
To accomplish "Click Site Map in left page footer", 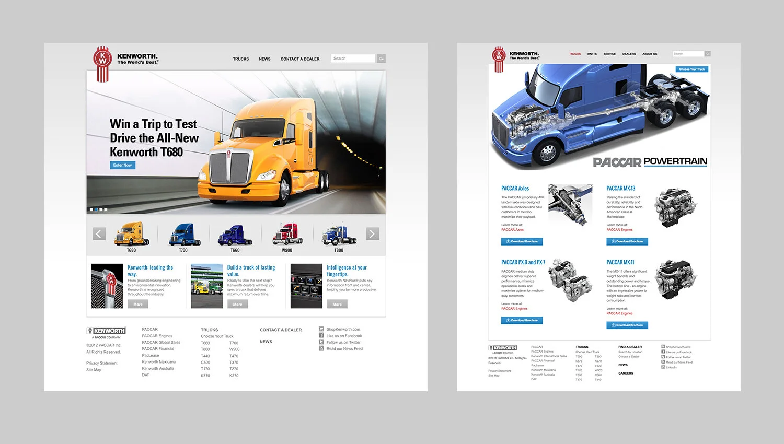I will click(x=94, y=370).
